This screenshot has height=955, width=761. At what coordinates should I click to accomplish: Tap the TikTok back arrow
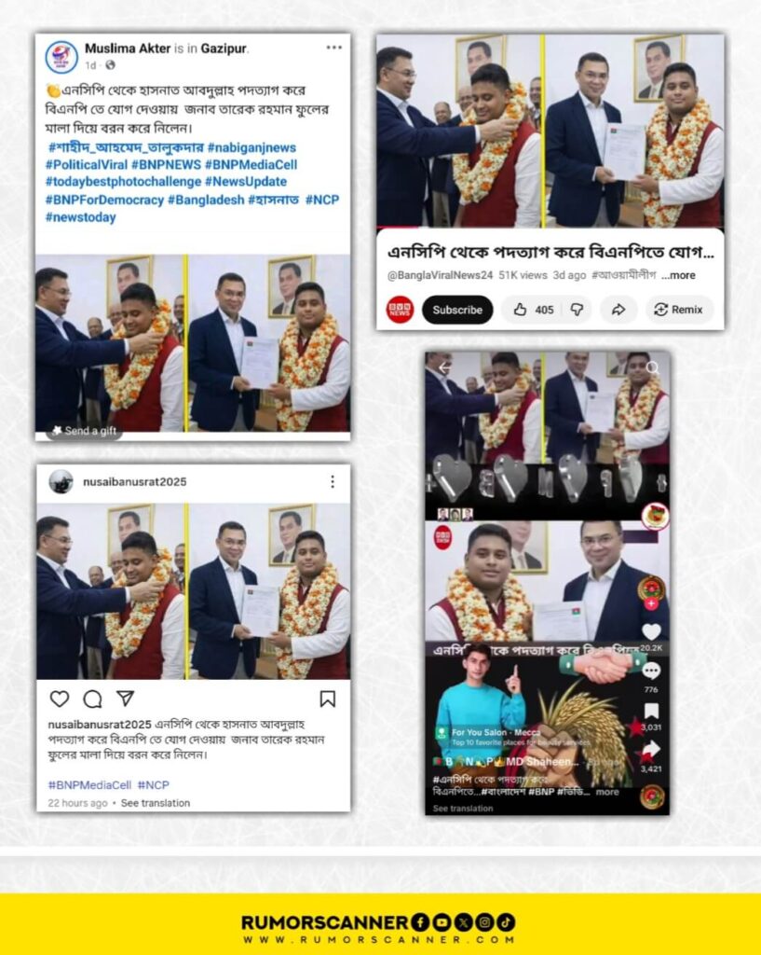pos(444,367)
